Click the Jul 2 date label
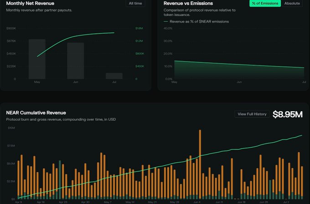Image resolution: width=310 pixels, height=204 pixels. 286,202
